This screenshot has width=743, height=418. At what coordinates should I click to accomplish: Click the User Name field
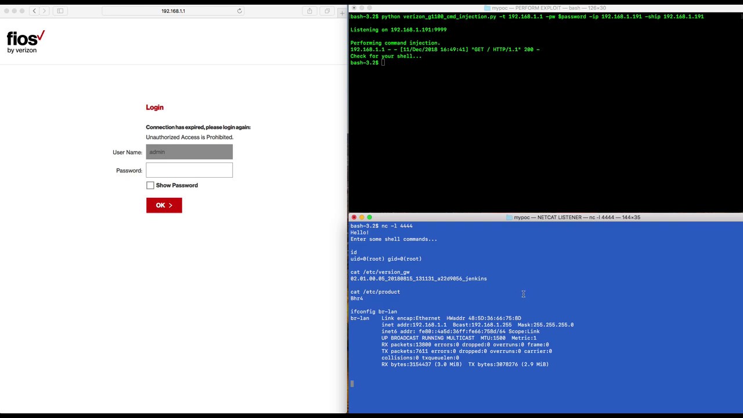coord(189,152)
